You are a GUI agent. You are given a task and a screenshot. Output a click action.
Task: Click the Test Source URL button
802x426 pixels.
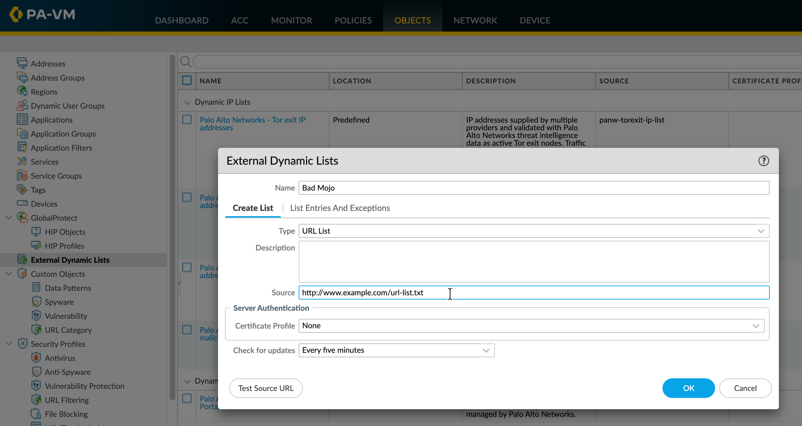click(266, 388)
